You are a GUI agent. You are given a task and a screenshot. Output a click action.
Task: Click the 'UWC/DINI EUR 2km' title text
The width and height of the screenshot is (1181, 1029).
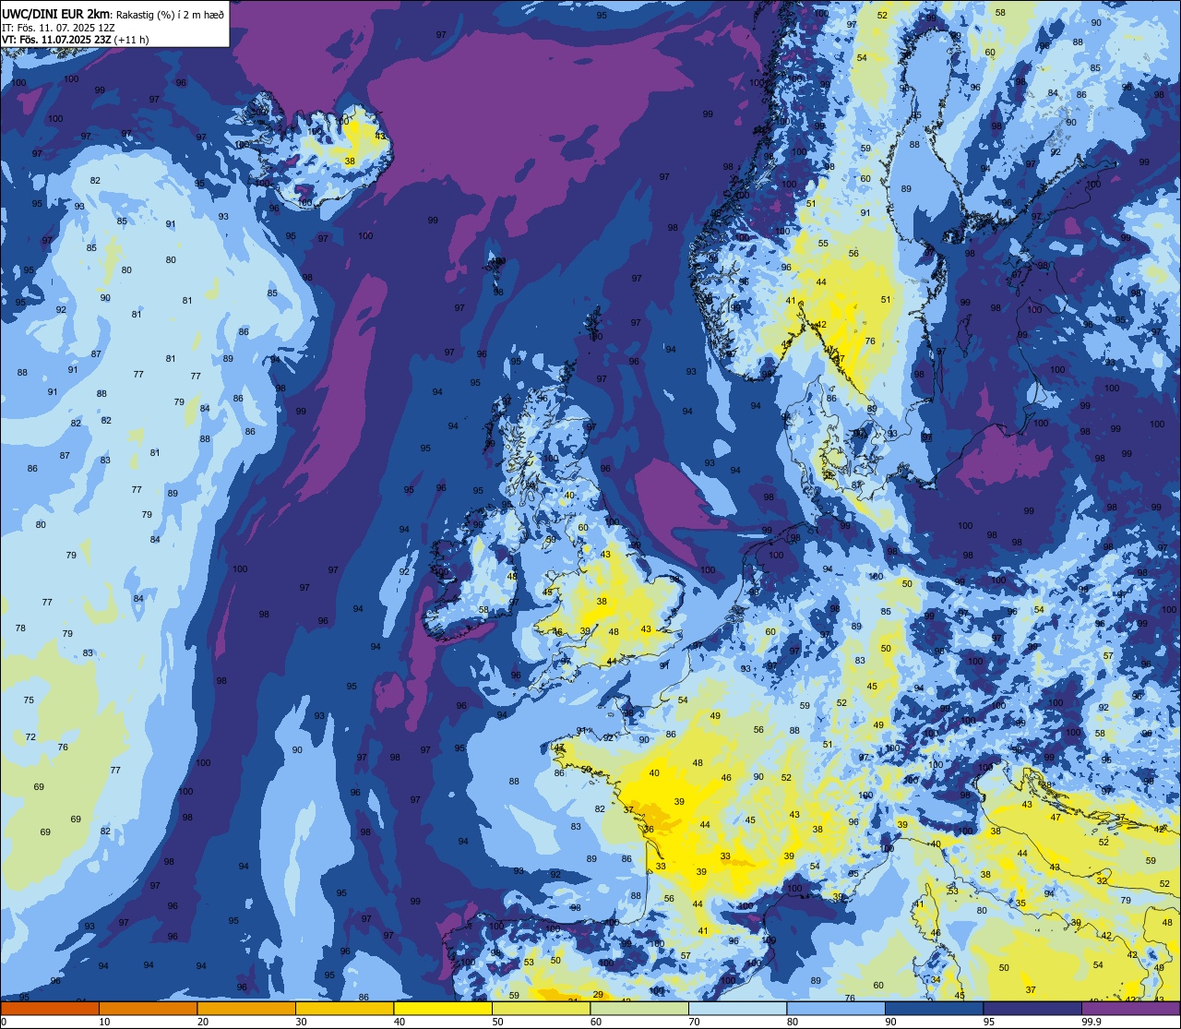click(x=57, y=13)
